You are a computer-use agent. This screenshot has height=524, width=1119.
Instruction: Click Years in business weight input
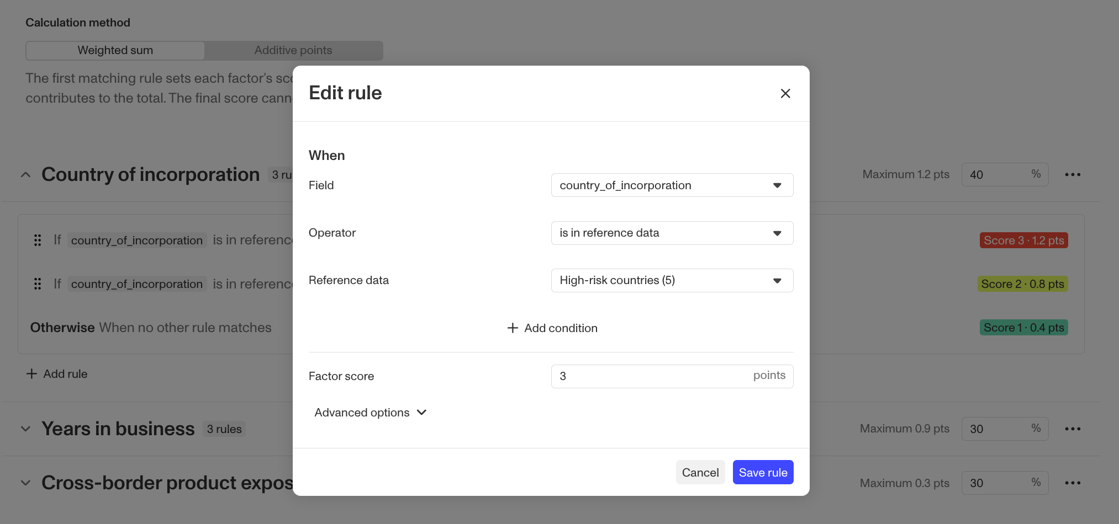click(1005, 429)
